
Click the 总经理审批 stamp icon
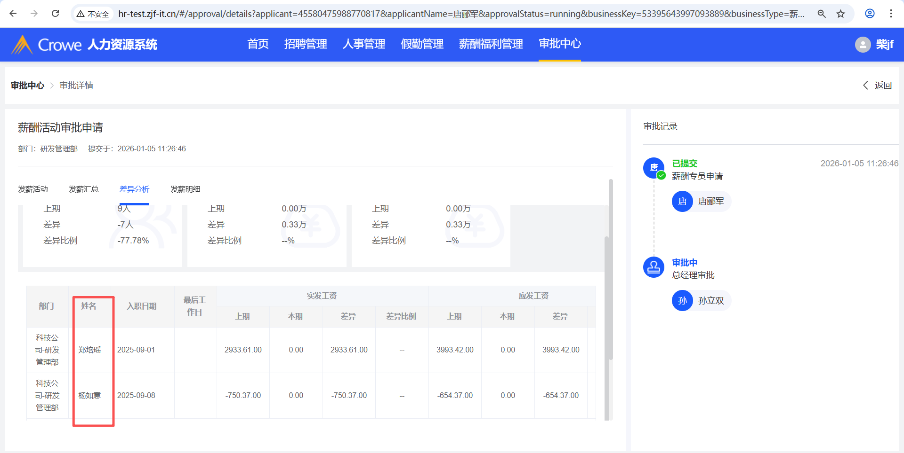(x=654, y=267)
